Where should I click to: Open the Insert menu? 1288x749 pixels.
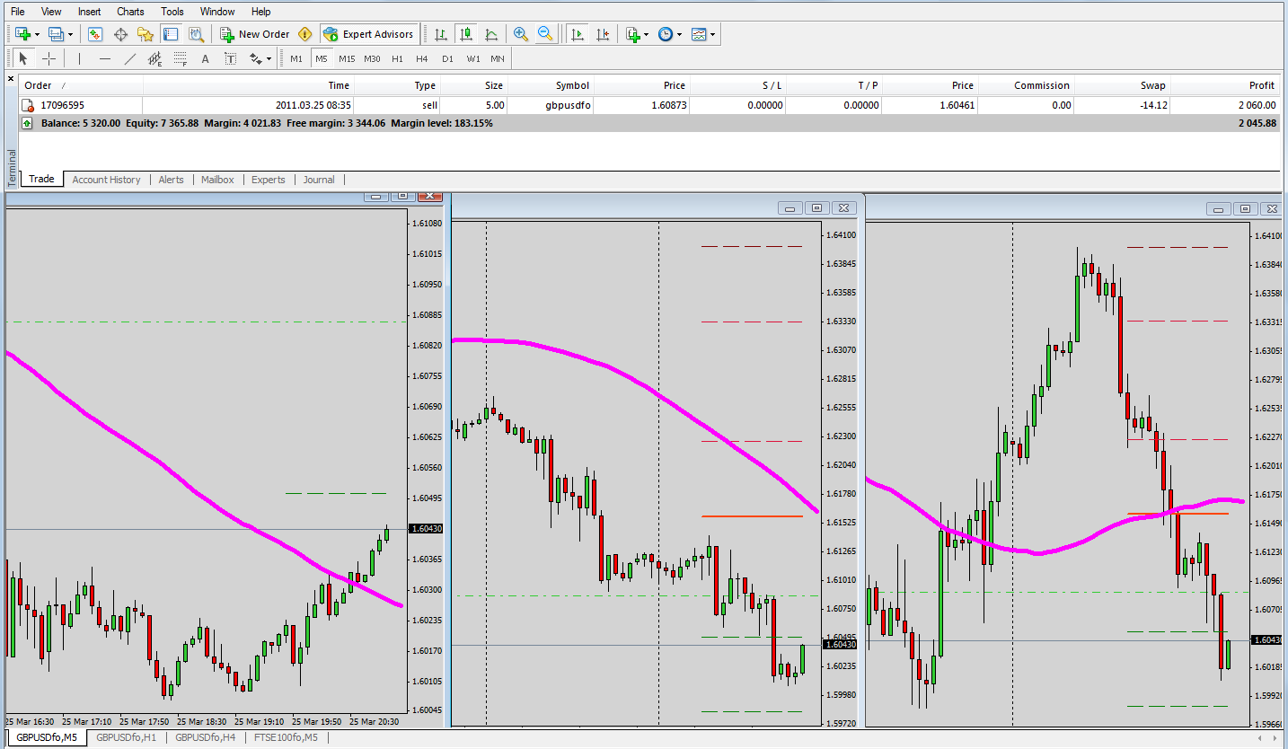(89, 12)
